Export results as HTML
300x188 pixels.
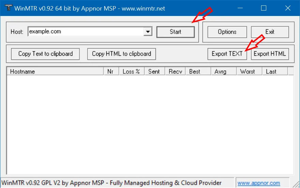270,54
